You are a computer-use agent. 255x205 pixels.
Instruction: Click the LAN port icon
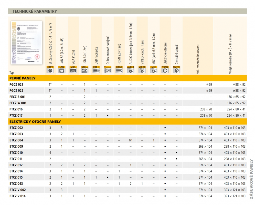point(62,69)
